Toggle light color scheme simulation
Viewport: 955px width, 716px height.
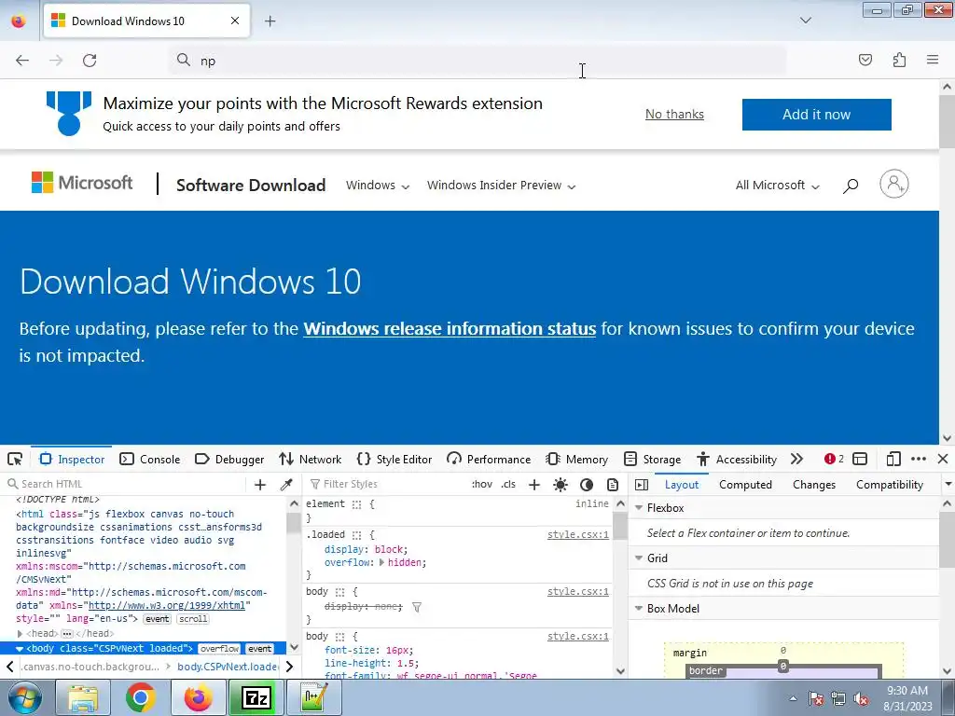(561, 485)
